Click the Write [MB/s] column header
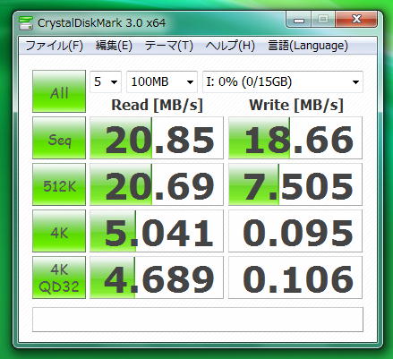This screenshot has height=359, width=393. click(x=296, y=105)
